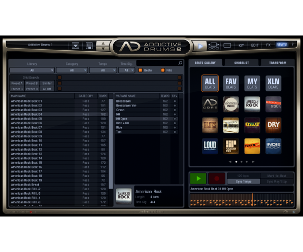Screen dimensions: 303x252
Task: Click the magnifier search icon
Action: [x=180, y=63]
